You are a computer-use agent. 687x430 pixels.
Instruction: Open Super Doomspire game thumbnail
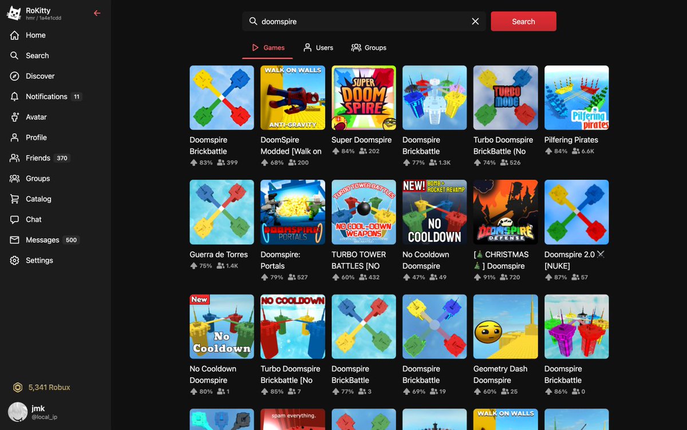(364, 98)
